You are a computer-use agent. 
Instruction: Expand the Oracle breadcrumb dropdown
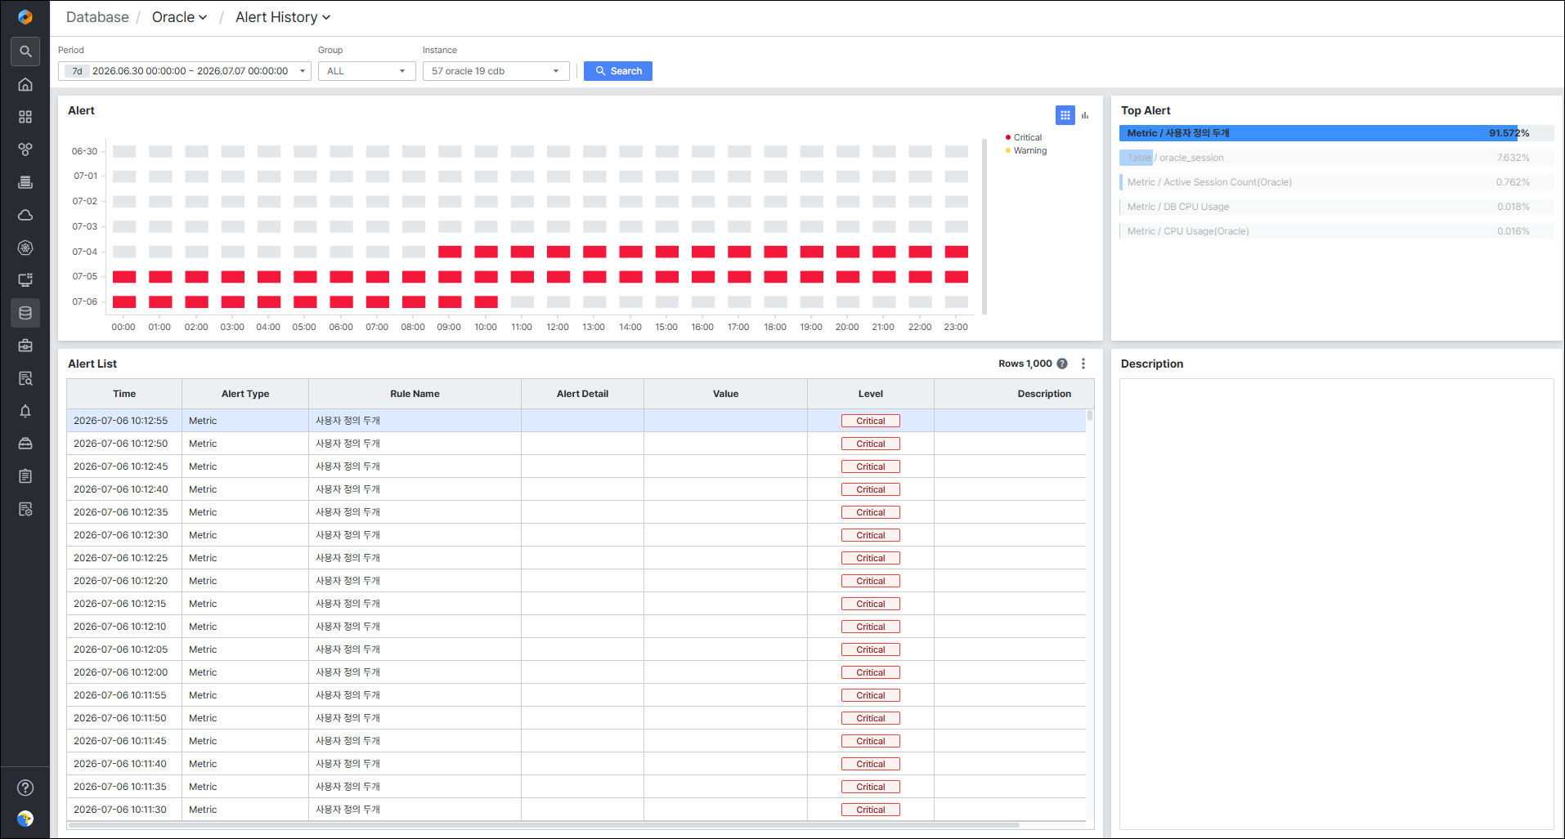click(x=179, y=17)
